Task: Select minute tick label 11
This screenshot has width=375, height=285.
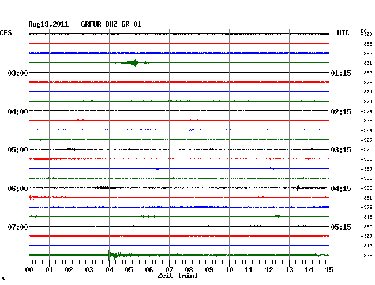Action: point(249,270)
